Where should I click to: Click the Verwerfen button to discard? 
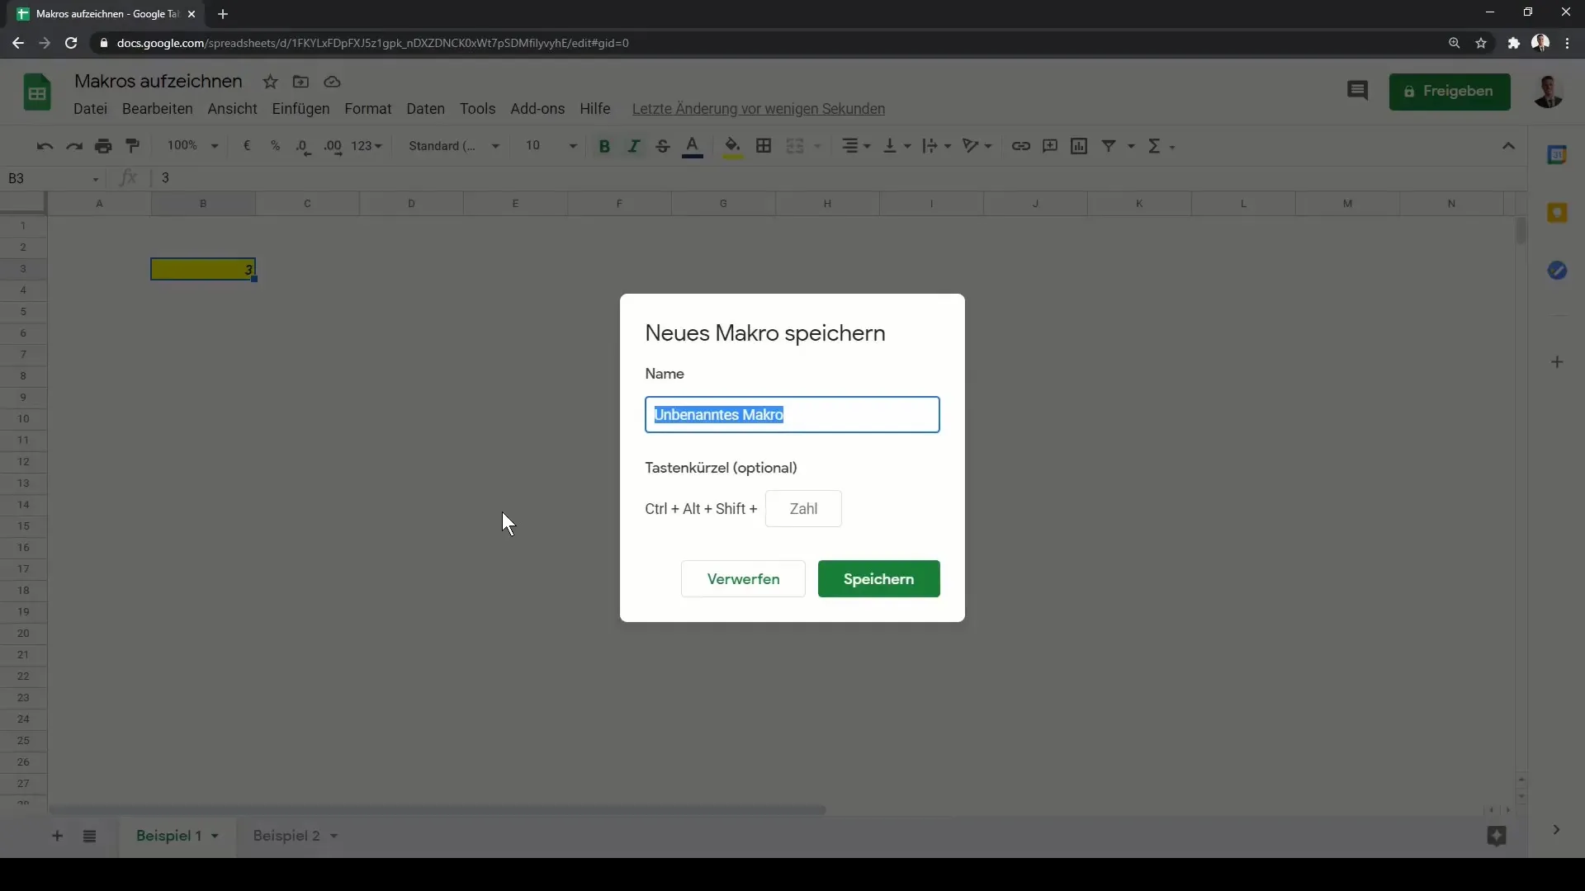point(744,579)
